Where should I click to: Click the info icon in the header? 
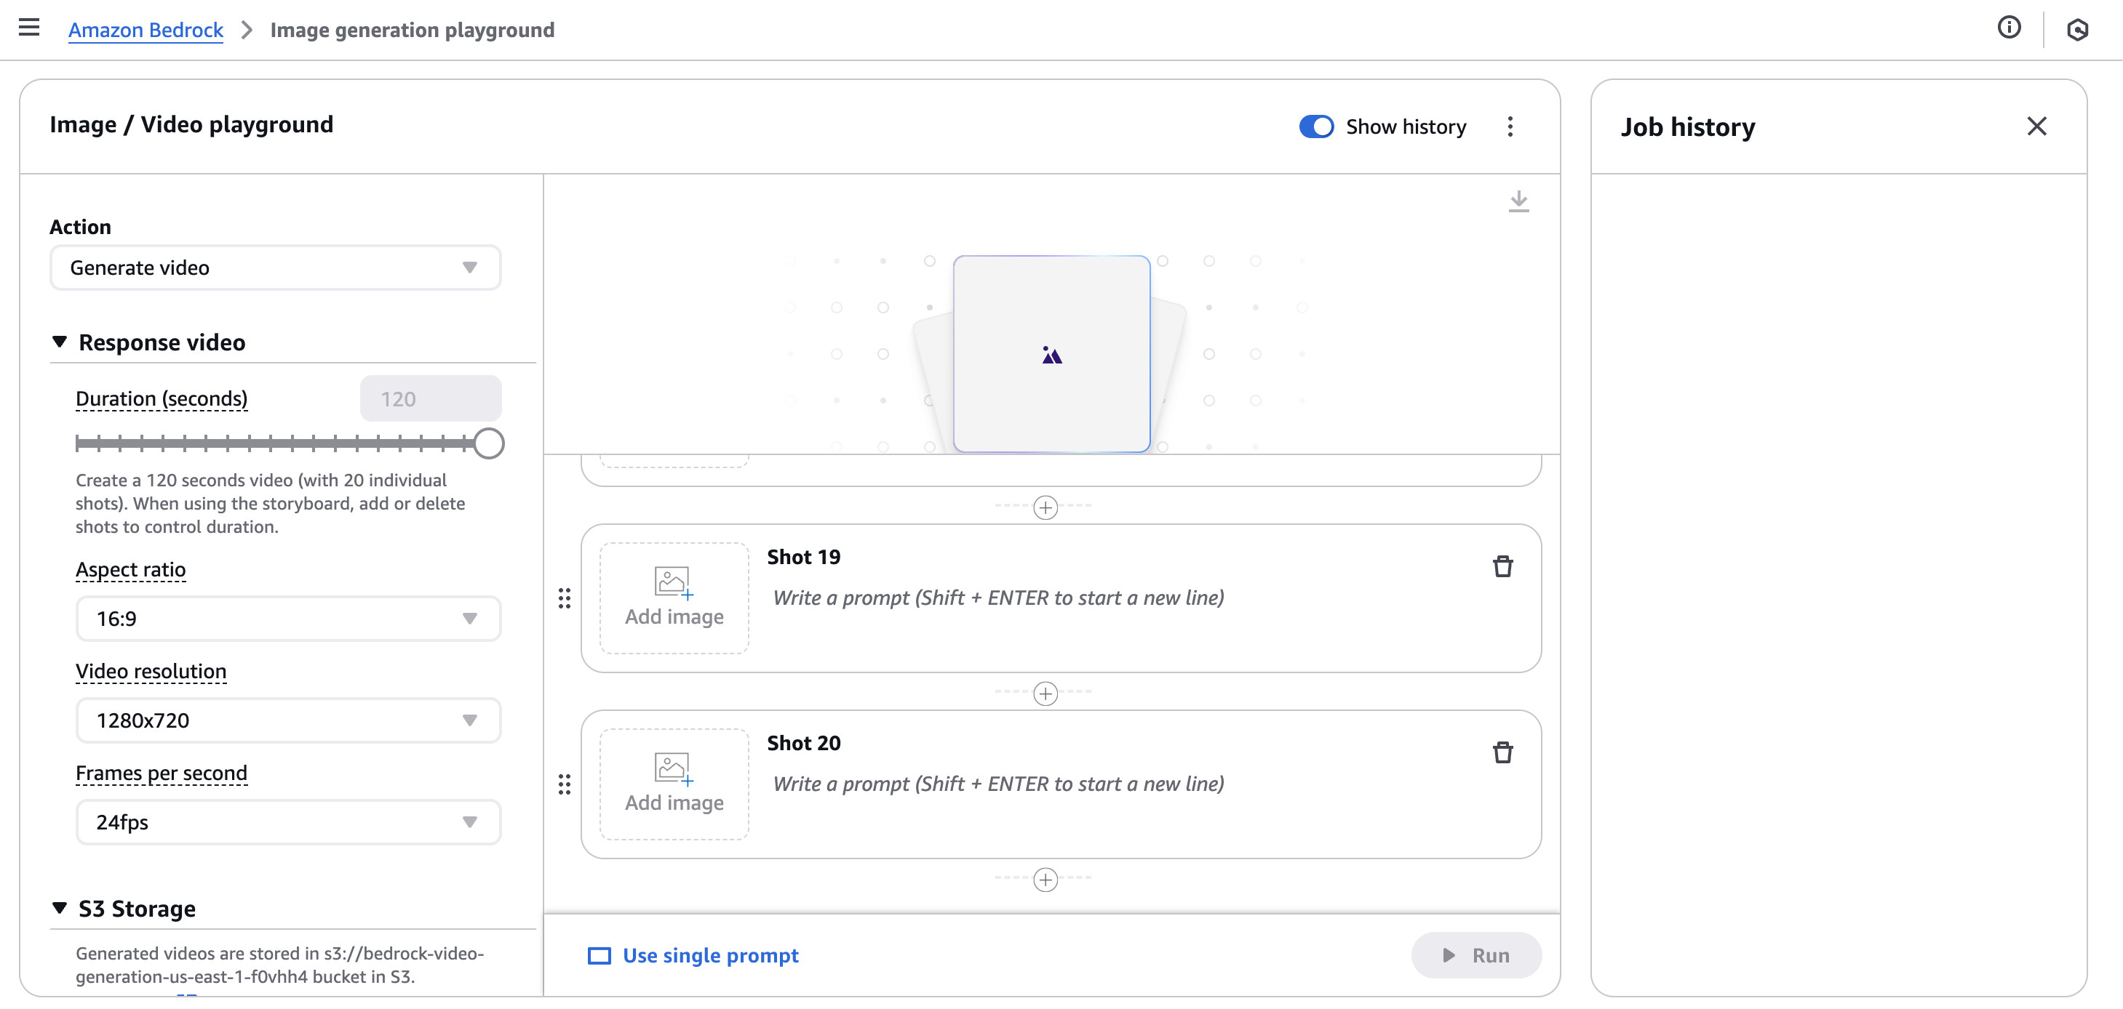pyautogui.click(x=2009, y=28)
